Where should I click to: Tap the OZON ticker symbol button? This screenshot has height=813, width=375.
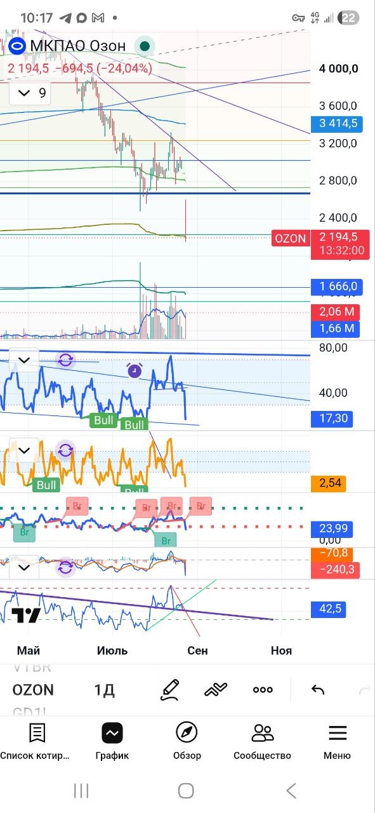tap(33, 690)
